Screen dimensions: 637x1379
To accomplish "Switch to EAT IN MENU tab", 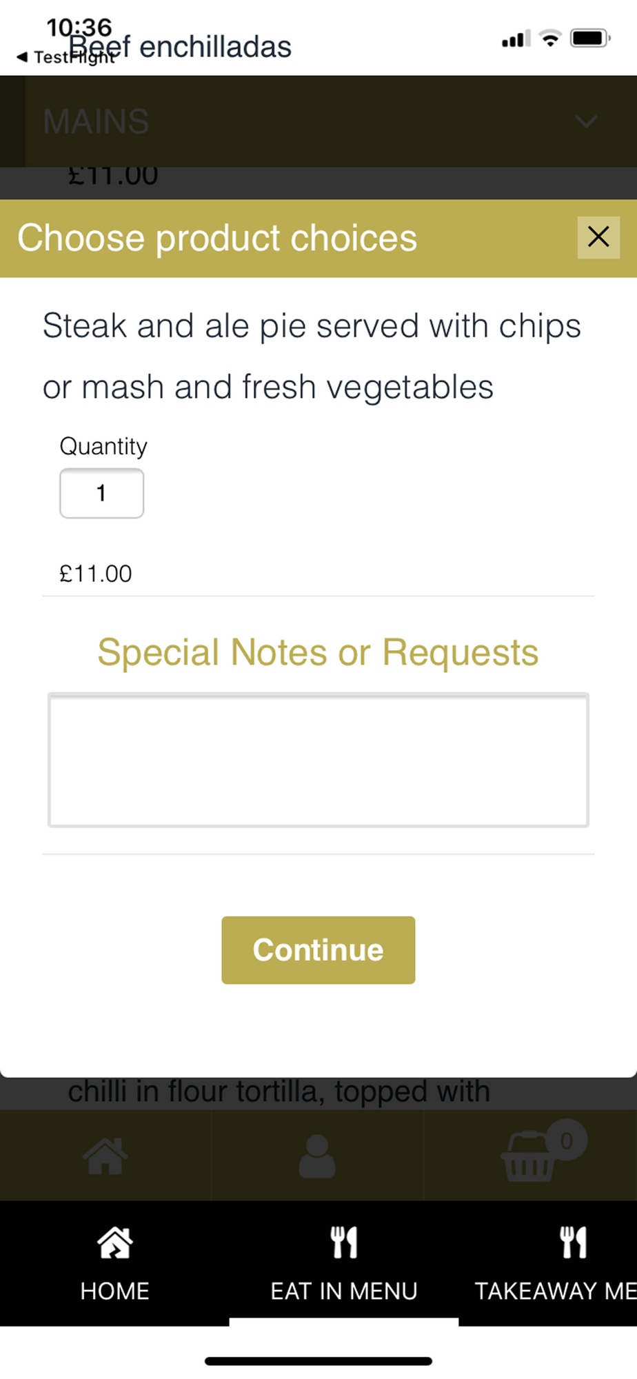I will coord(343,1291).
